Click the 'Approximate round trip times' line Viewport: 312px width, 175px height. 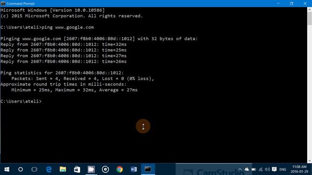pos(63,84)
